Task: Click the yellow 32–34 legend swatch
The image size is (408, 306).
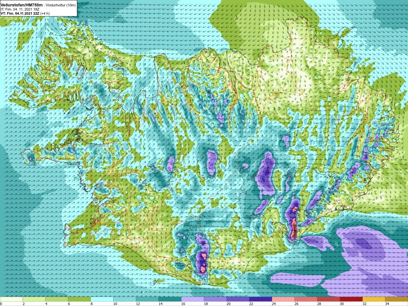Action: [374, 299]
